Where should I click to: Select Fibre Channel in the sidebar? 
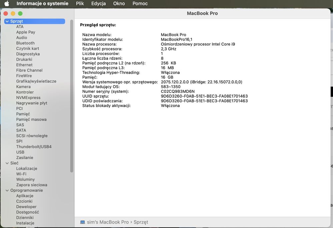(x=29, y=70)
